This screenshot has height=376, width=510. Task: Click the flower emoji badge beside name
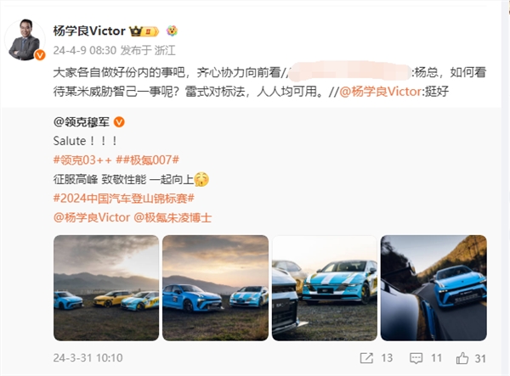172,31
